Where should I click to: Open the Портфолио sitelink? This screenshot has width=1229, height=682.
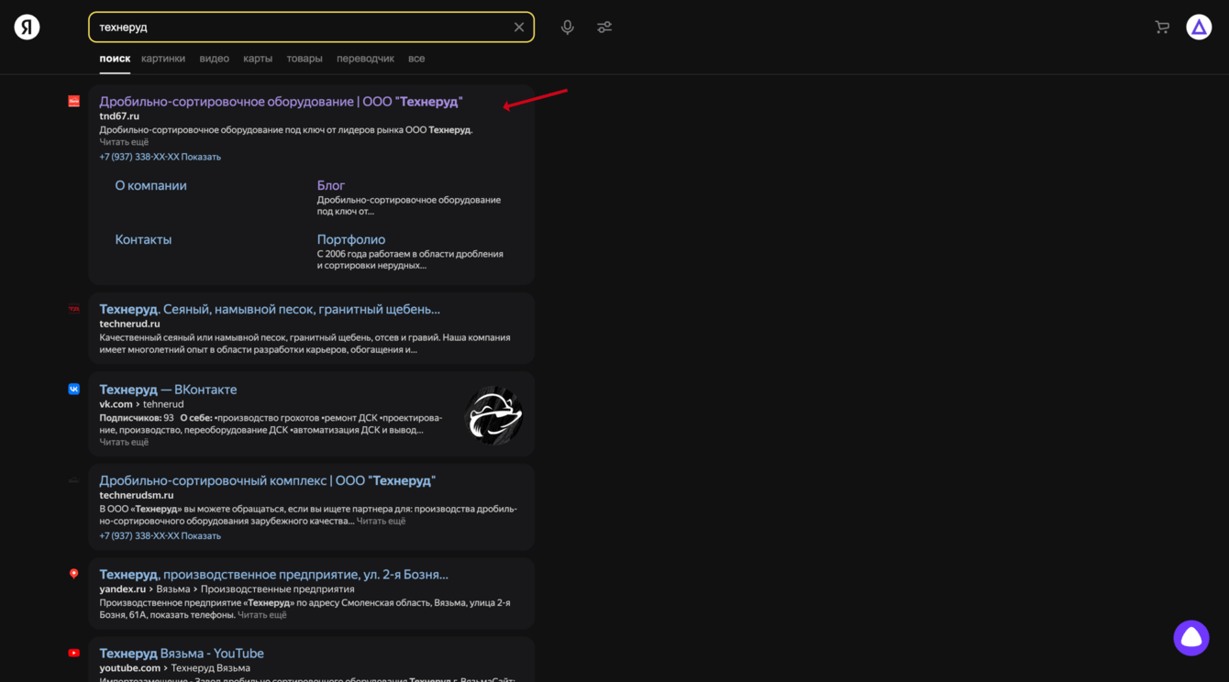[x=351, y=239]
